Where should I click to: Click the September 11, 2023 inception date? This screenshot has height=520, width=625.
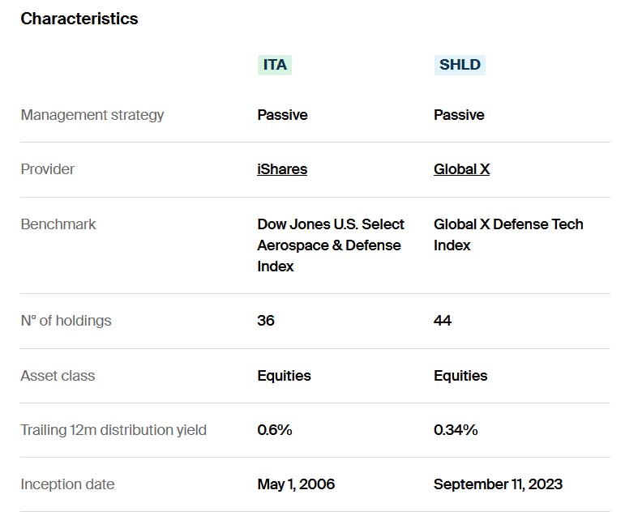tap(498, 484)
